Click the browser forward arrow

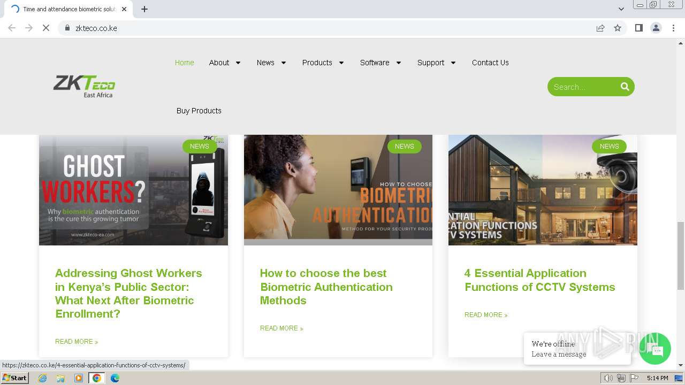click(29, 28)
